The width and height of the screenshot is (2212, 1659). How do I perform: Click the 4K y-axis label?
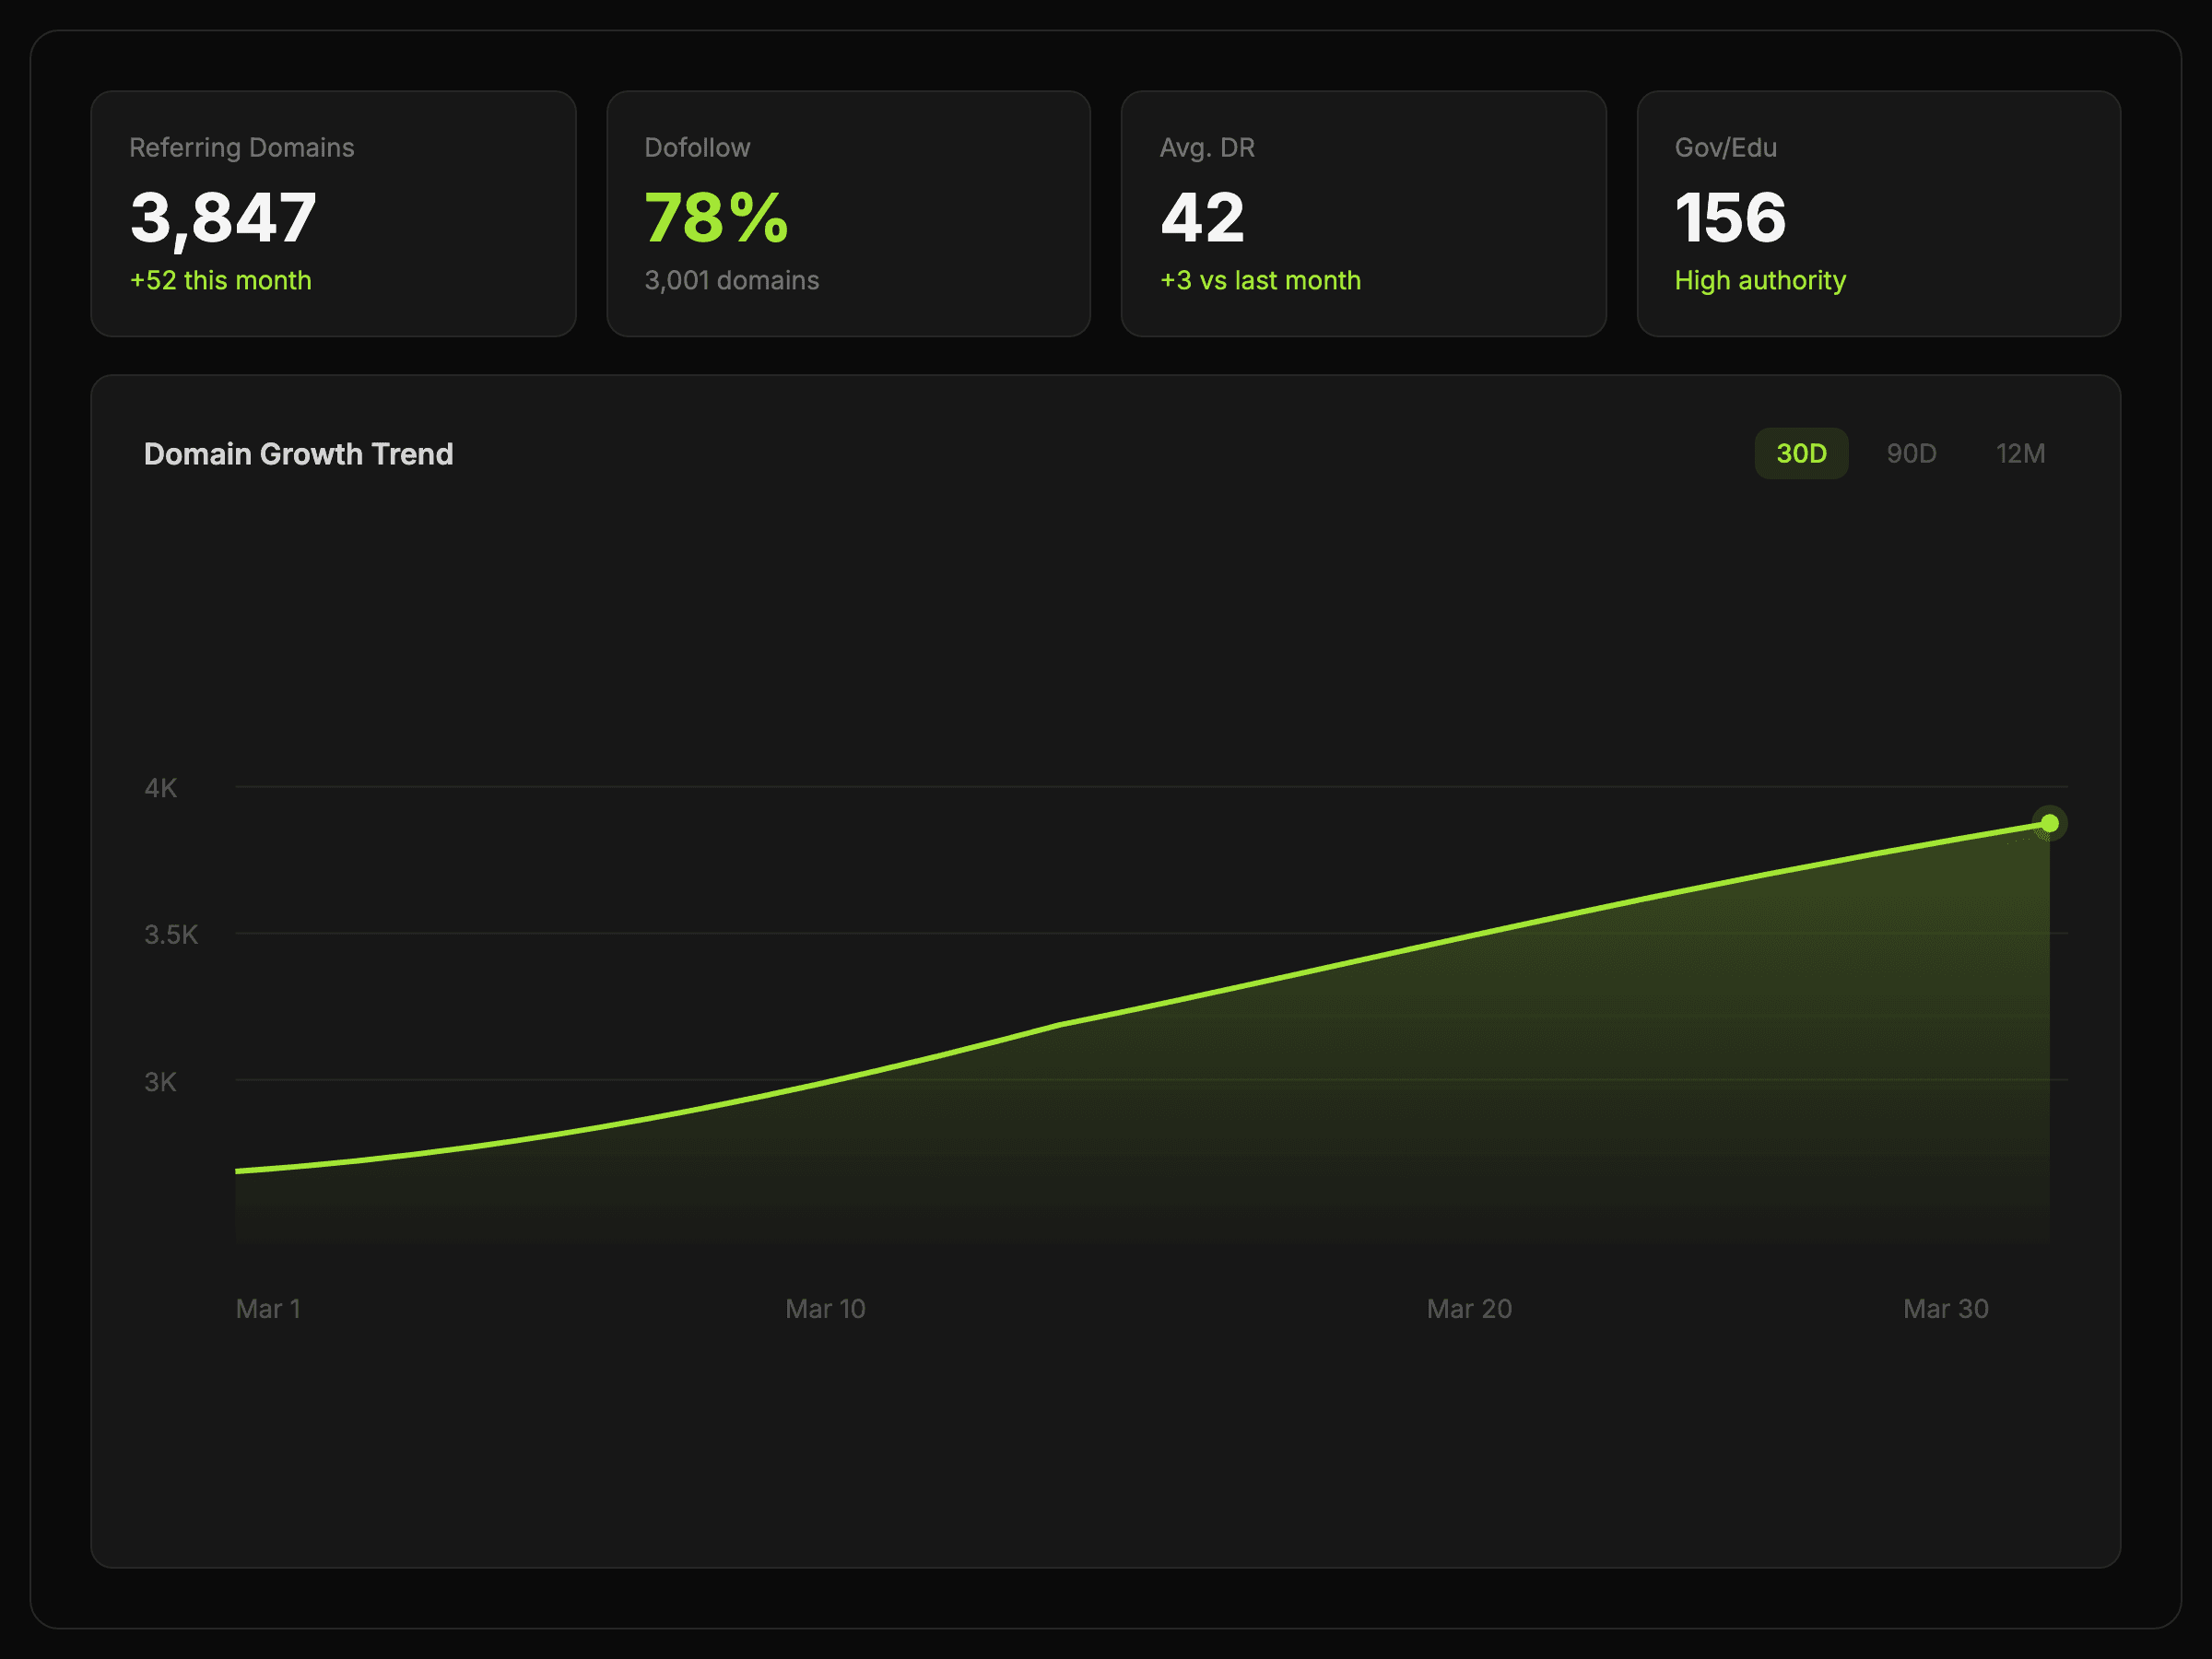tap(160, 788)
